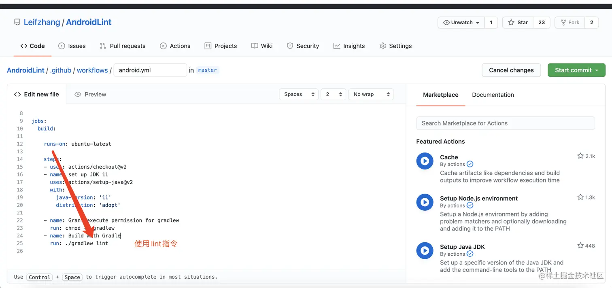
Task: Click the Settings gear icon
Action: click(x=382, y=46)
